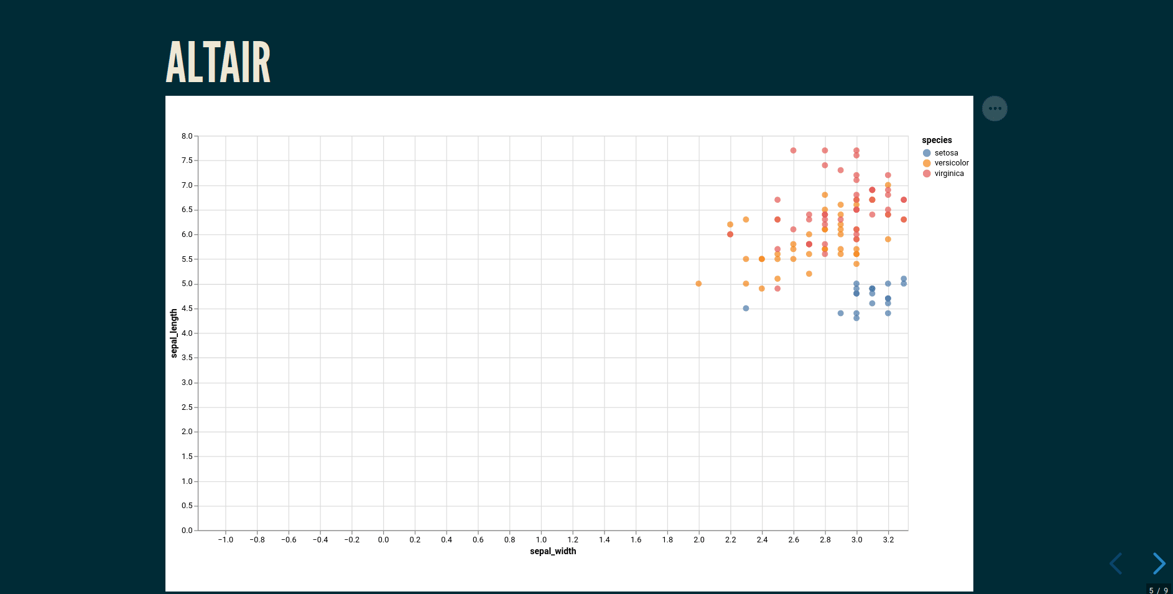Open the chart actions menu (three dots)
This screenshot has height=594, width=1173.
[x=994, y=109]
